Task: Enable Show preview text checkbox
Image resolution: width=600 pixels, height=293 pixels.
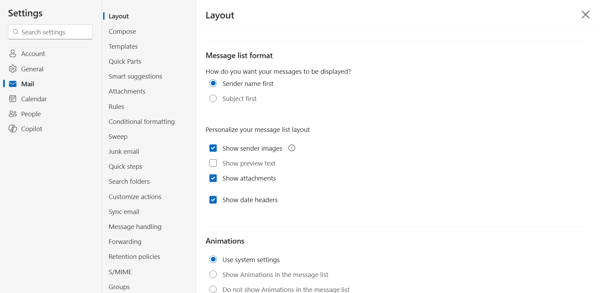Action: [213, 163]
